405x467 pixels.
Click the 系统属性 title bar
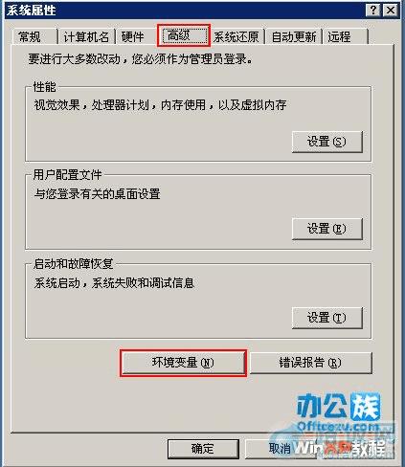coord(185,11)
